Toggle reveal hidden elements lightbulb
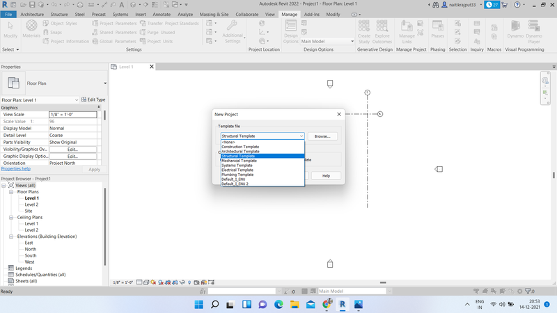 [189, 282]
